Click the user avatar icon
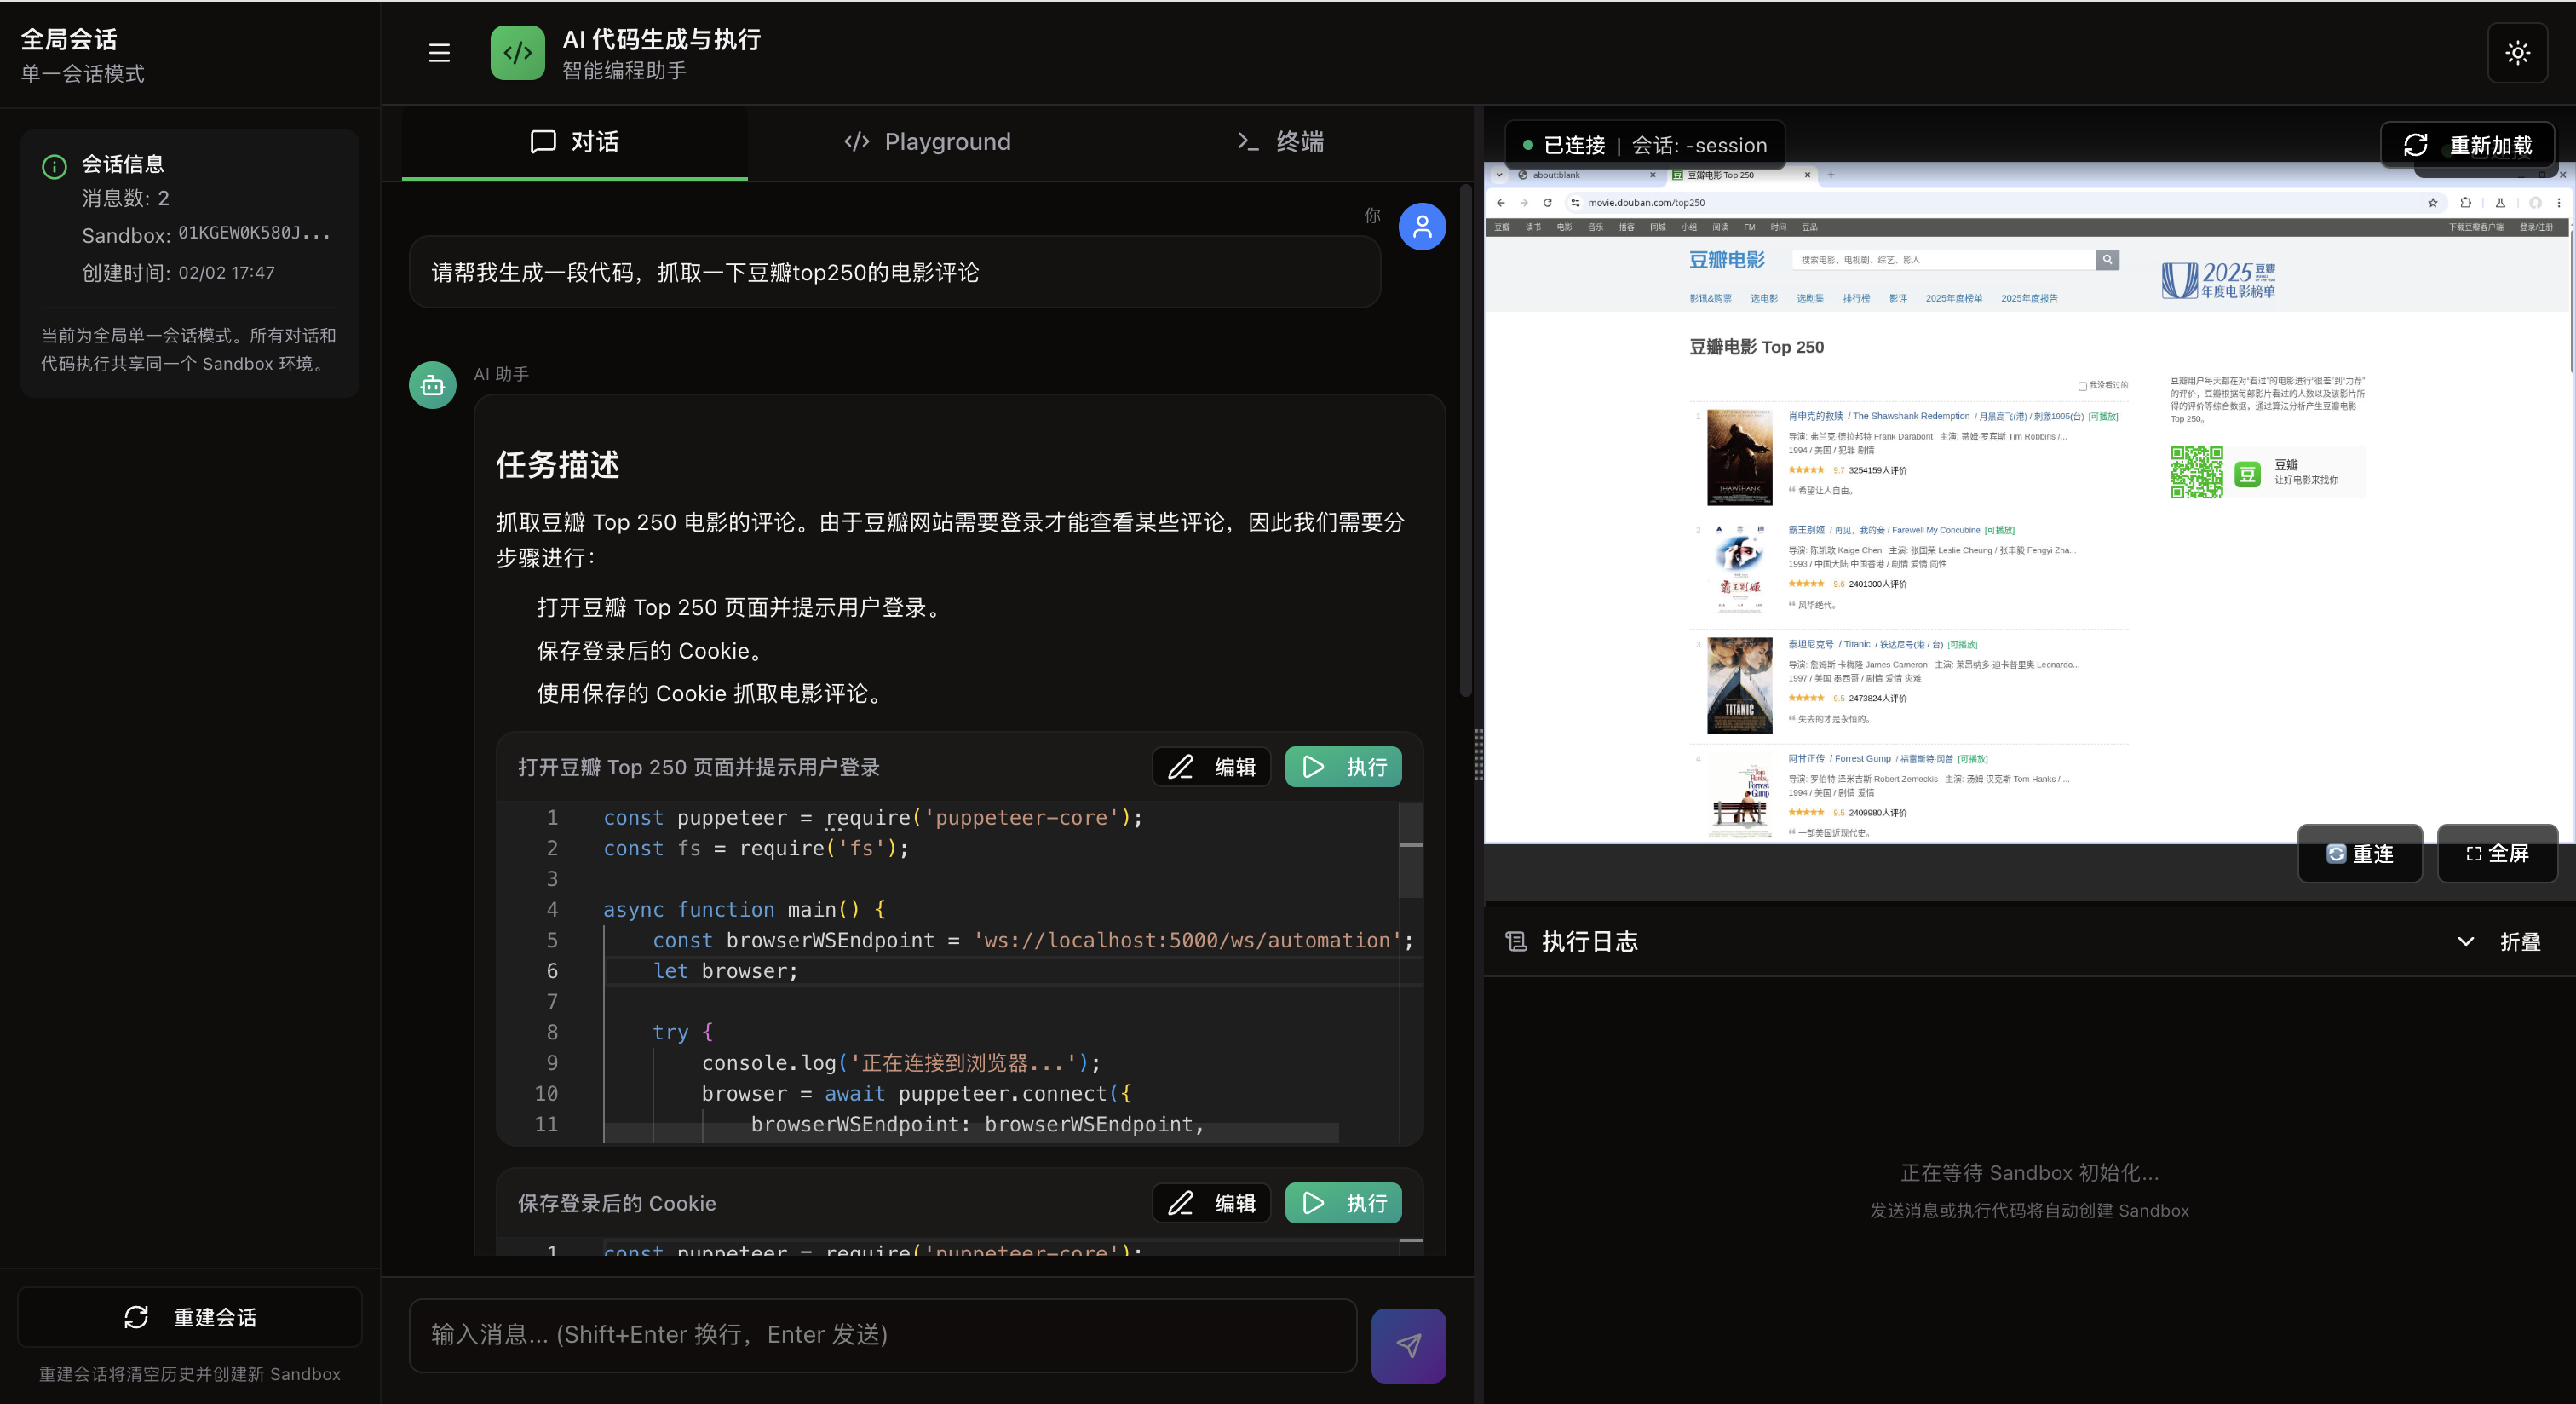Image resolution: width=2576 pixels, height=1404 pixels. click(x=1421, y=227)
